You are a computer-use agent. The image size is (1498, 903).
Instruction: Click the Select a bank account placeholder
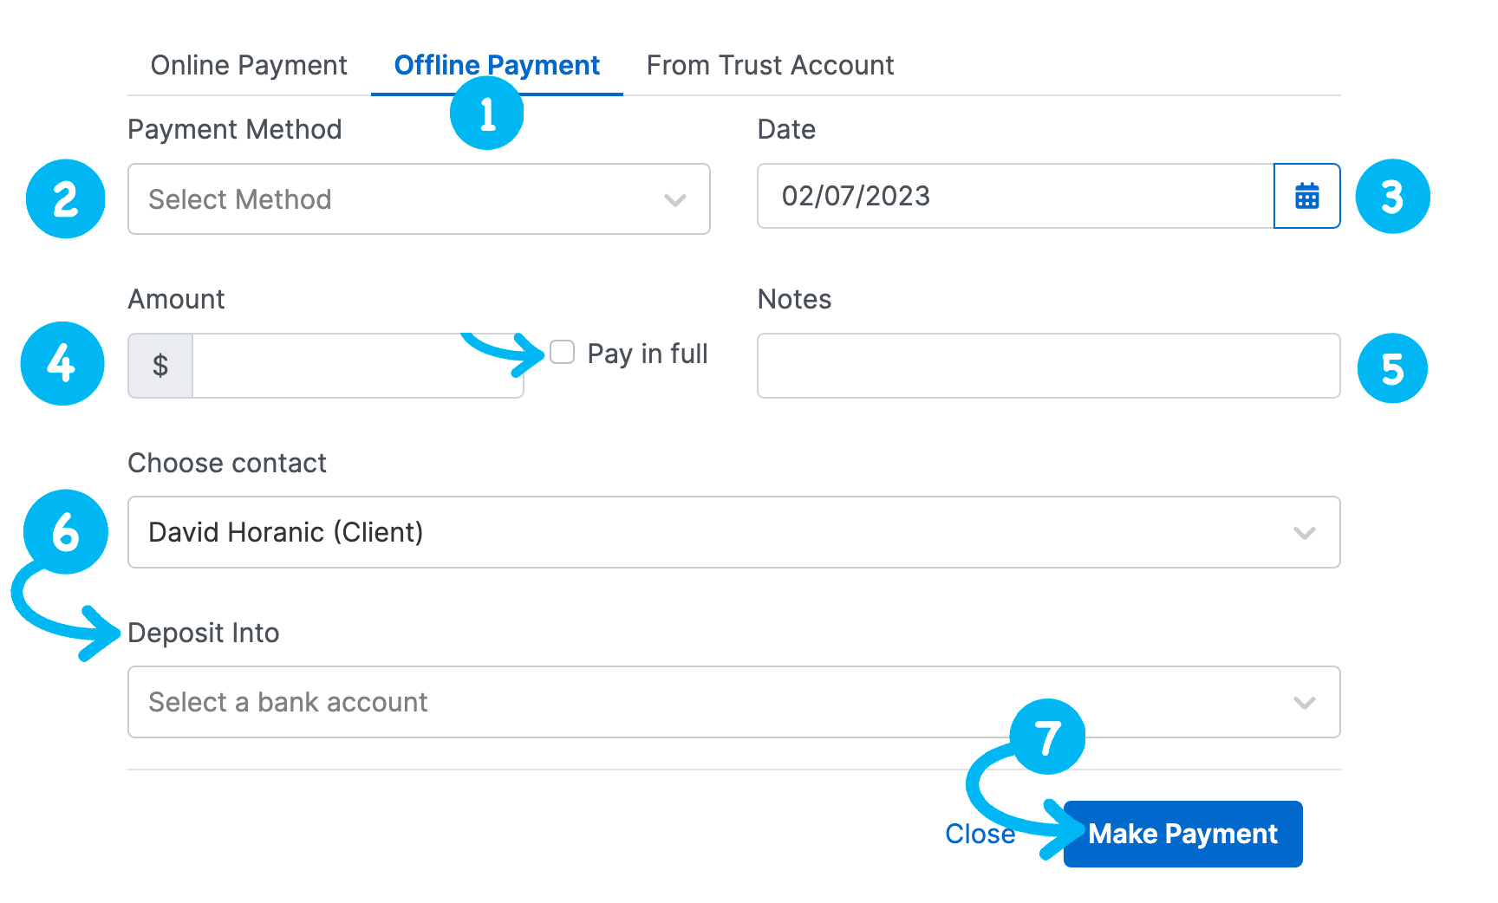pos(287,702)
